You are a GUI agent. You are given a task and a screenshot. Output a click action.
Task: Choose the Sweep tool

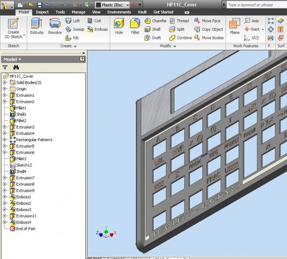coord(75,29)
